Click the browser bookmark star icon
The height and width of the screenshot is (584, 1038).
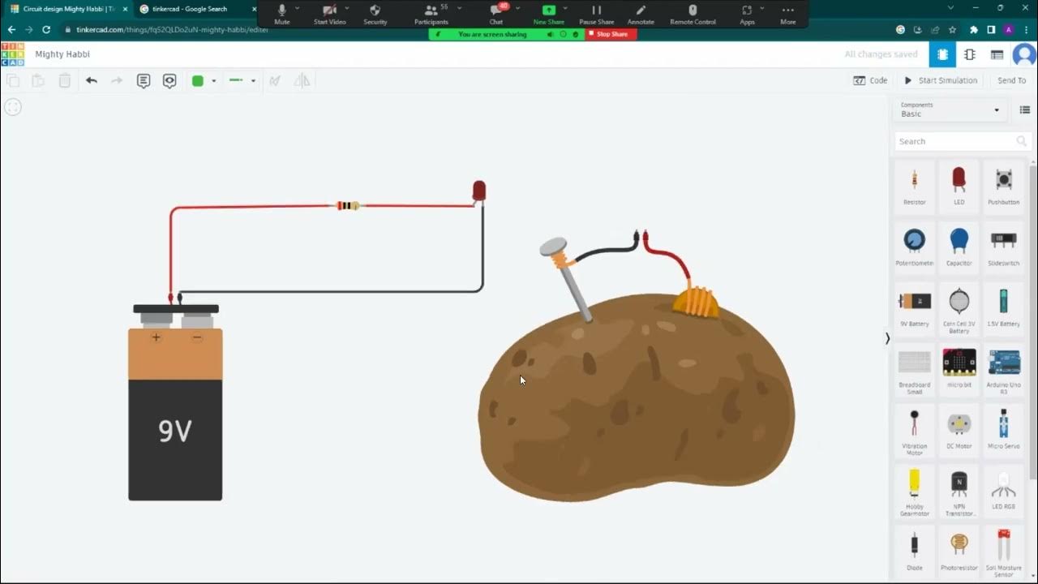[x=953, y=29]
